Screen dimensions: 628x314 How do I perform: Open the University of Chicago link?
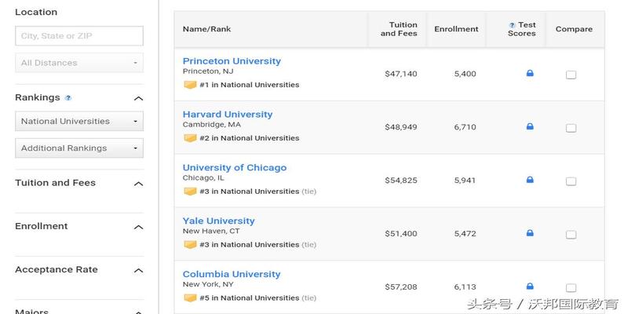pos(235,167)
